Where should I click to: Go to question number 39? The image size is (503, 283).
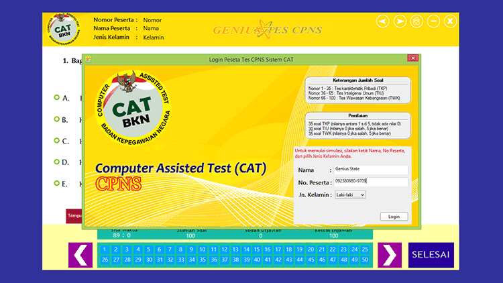point(246,260)
